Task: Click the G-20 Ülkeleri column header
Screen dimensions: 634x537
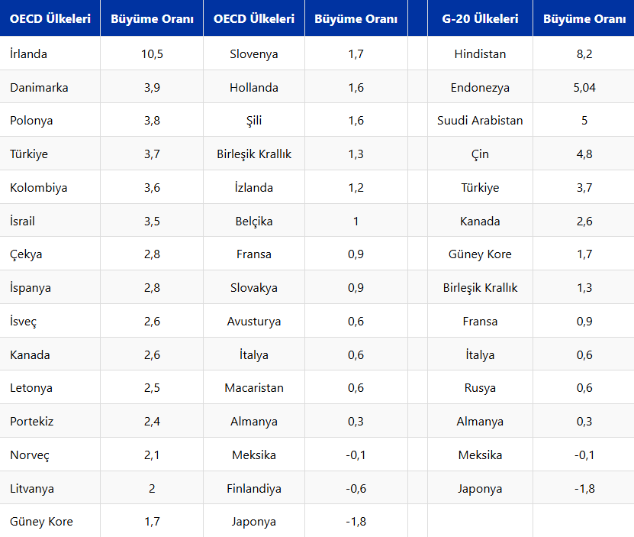Action: coord(480,19)
